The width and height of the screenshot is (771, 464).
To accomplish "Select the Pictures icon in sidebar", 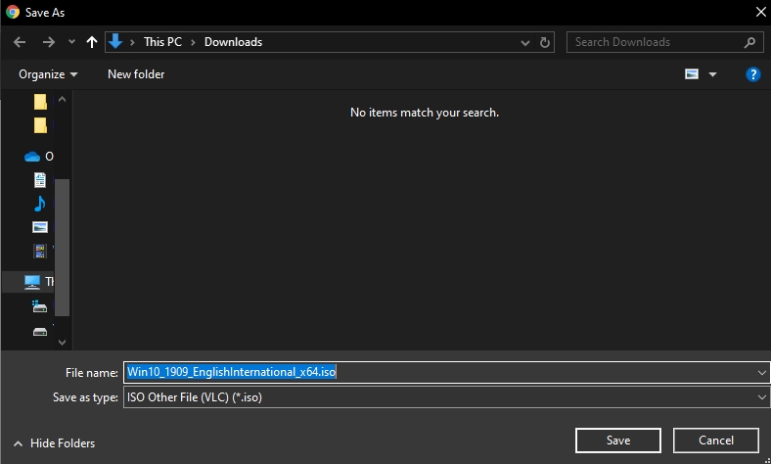I will (40, 227).
